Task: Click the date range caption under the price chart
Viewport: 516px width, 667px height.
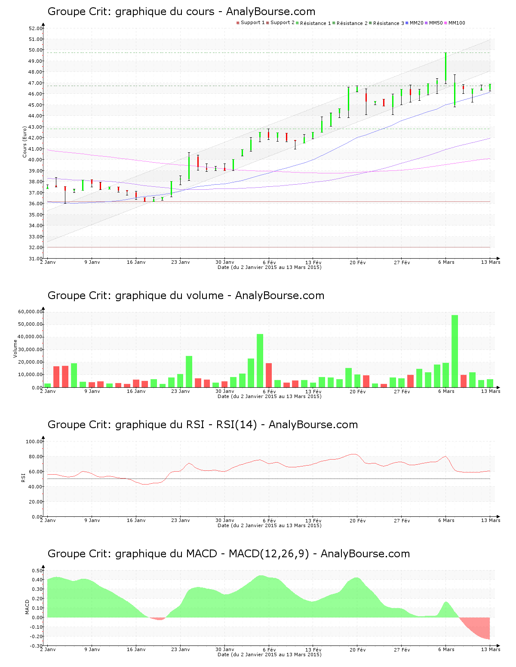Action: point(270,267)
